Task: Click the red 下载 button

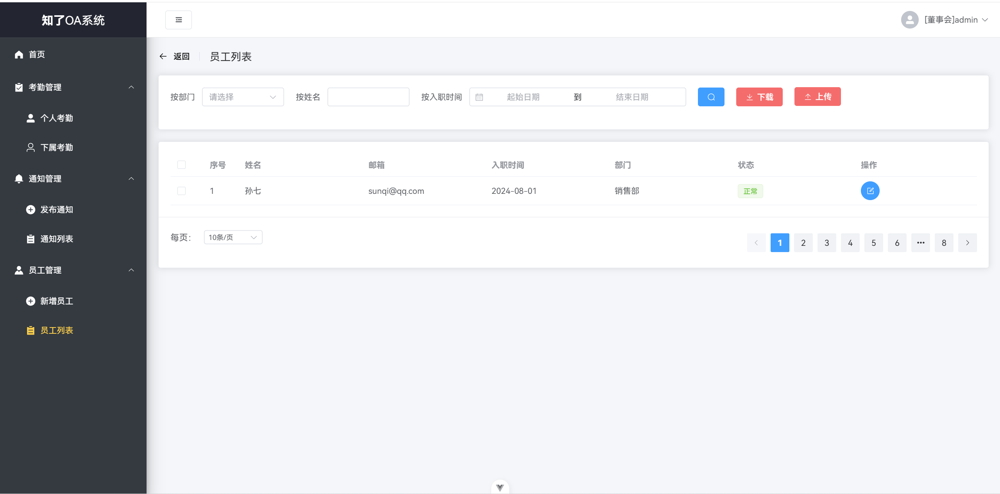Action: click(x=759, y=97)
